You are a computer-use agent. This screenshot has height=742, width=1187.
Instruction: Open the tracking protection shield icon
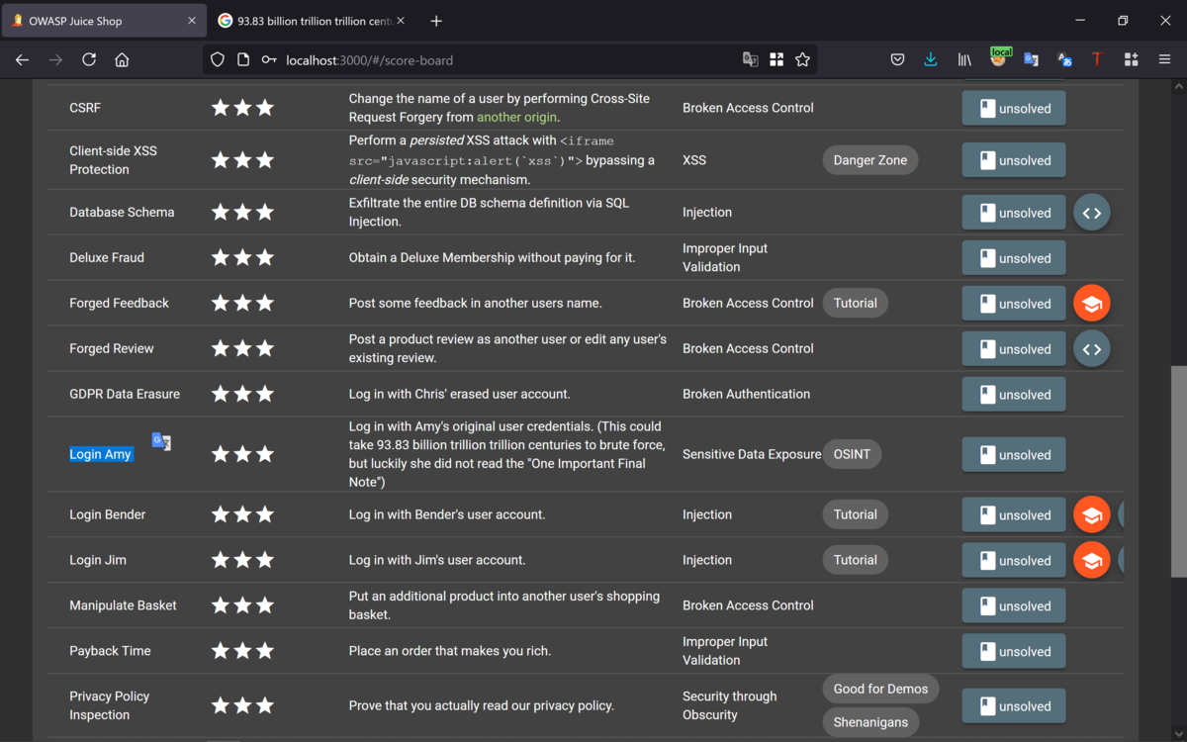click(x=218, y=59)
